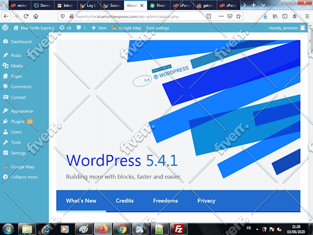Select the Credits tab
This screenshot has height=235, width=313.
point(125,201)
